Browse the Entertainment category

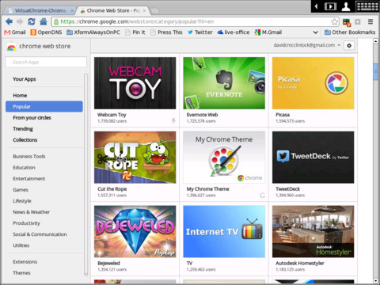[29, 179]
